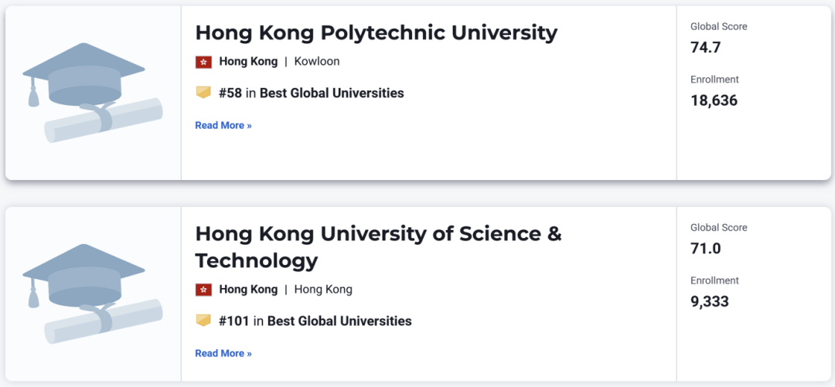This screenshot has height=387, width=835.
Task: Click the Polytechnic University graduation cap thumbnail
Action: tap(93, 93)
